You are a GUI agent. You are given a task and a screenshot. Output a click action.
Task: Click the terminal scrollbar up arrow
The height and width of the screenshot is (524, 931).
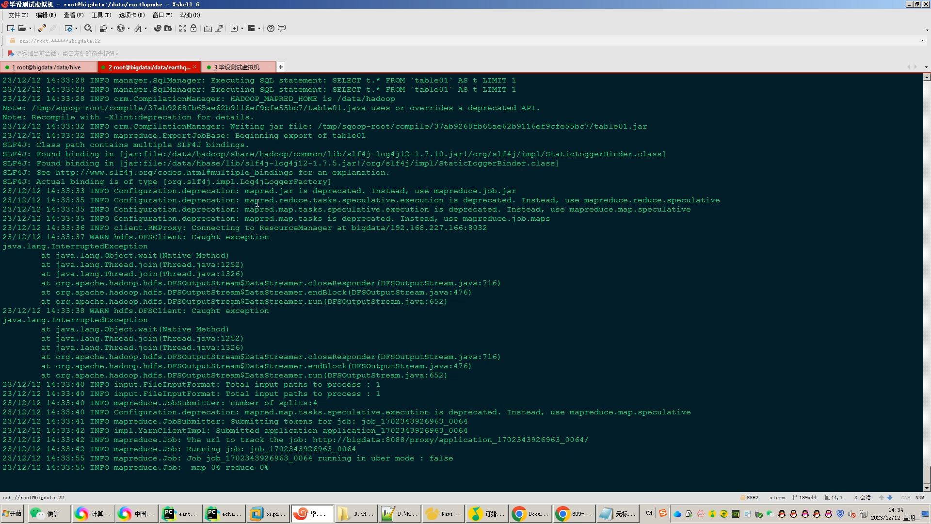tap(926, 77)
